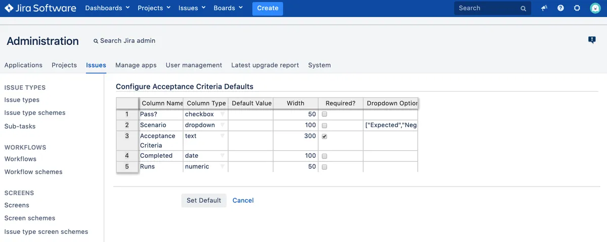Click the search magnifier icon in top bar
The image size is (607, 242).
[x=524, y=9]
